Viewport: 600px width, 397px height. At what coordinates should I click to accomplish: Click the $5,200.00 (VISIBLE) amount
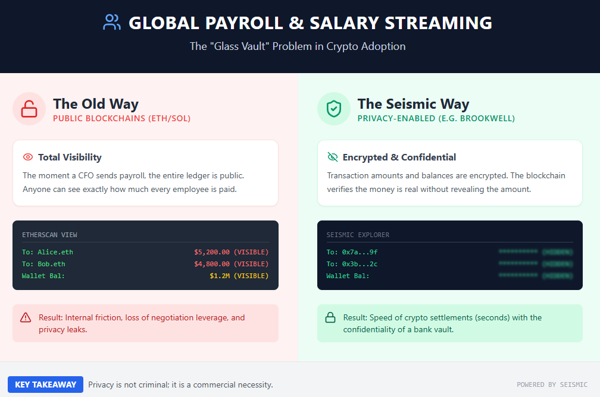(x=231, y=252)
